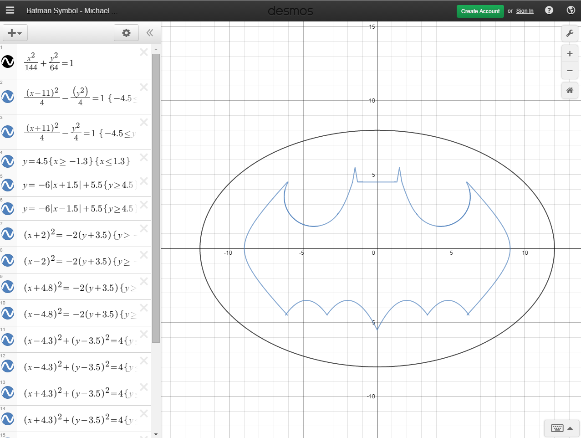Image resolution: width=581 pixels, height=438 pixels.
Task: Toggle visibility icon of expression 14
Action: click(x=8, y=419)
